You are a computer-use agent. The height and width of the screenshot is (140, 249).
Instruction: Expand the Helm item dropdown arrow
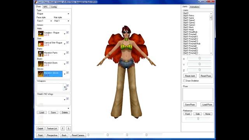click(x=65, y=34)
